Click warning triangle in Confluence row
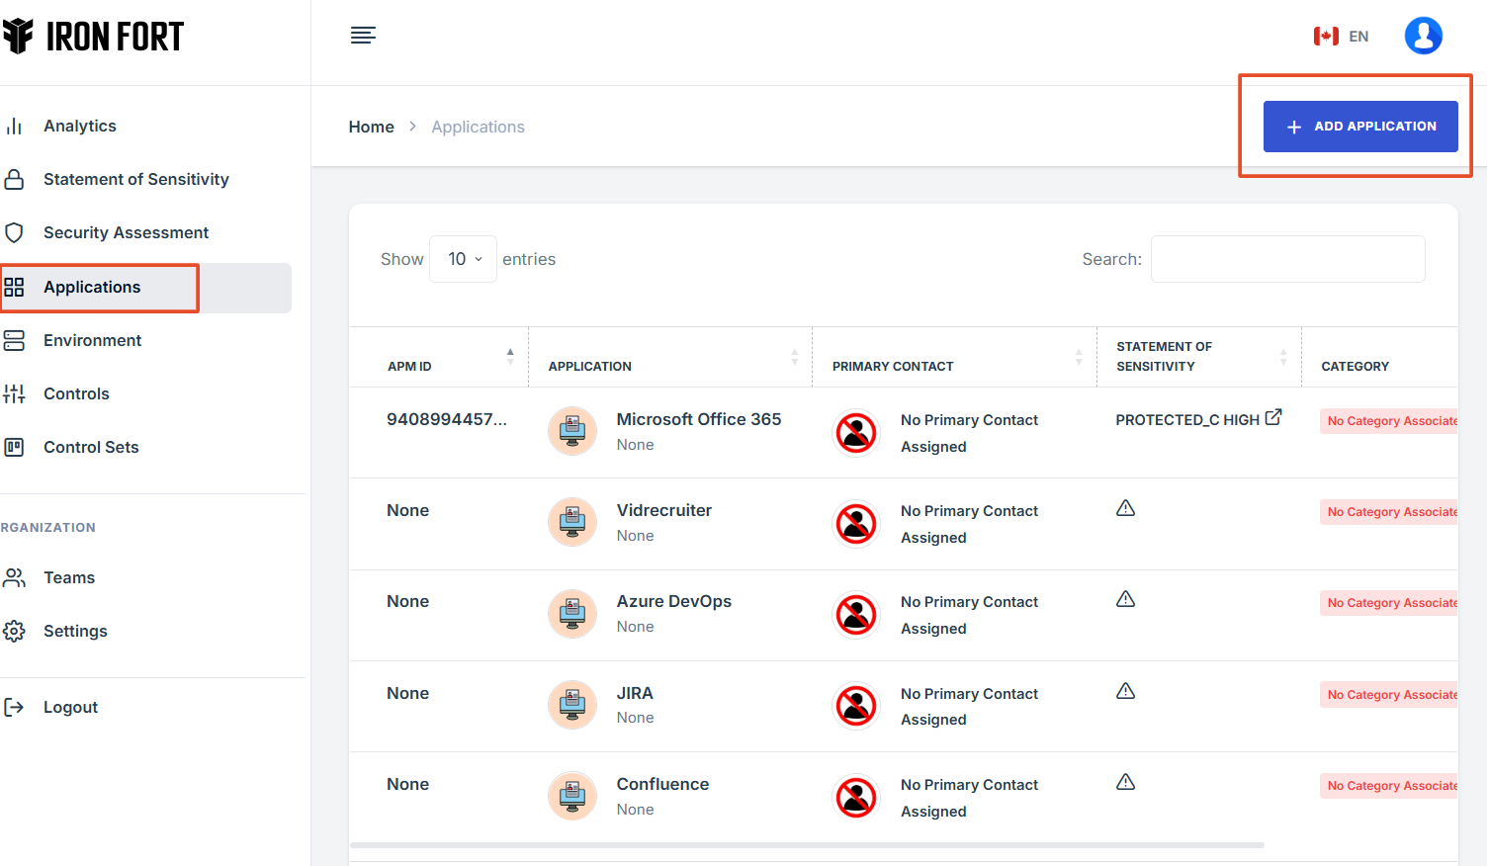The image size is (1487, 866). pos(1125,782)
